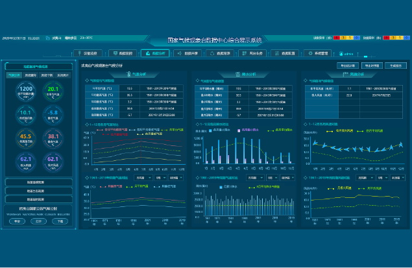The width and height of the screenshot is (412, 268).
Task: Click the 20.1 average temperature gauge
Action: [53, 91]
